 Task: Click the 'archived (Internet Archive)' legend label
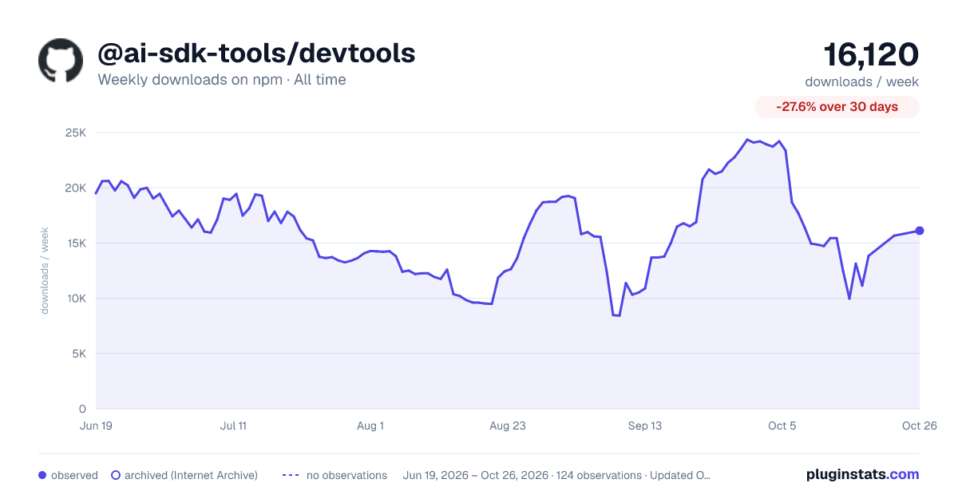coord(191,475)
